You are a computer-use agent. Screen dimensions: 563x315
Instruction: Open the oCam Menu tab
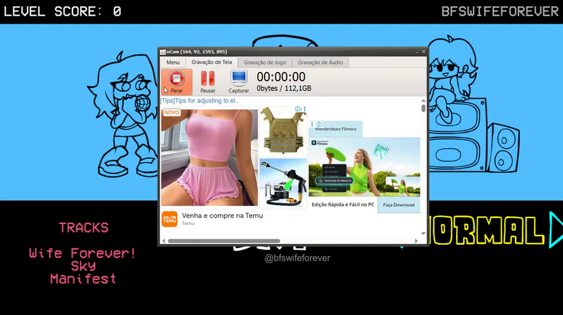tap(173, 62)
